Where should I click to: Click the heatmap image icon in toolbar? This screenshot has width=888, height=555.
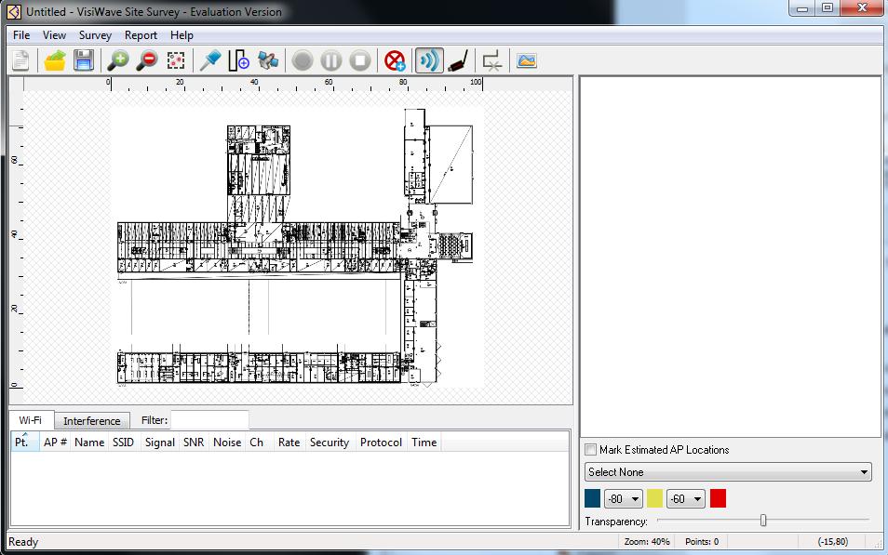[x=527, y=60]
